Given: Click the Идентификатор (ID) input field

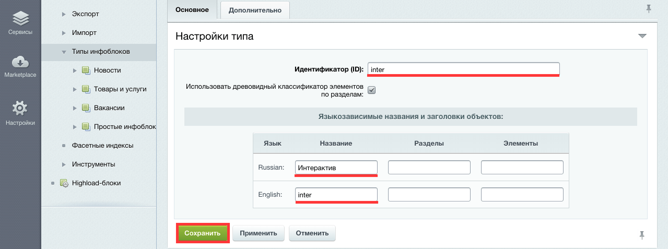Looking at the screenshot, I should pos(463,69).
